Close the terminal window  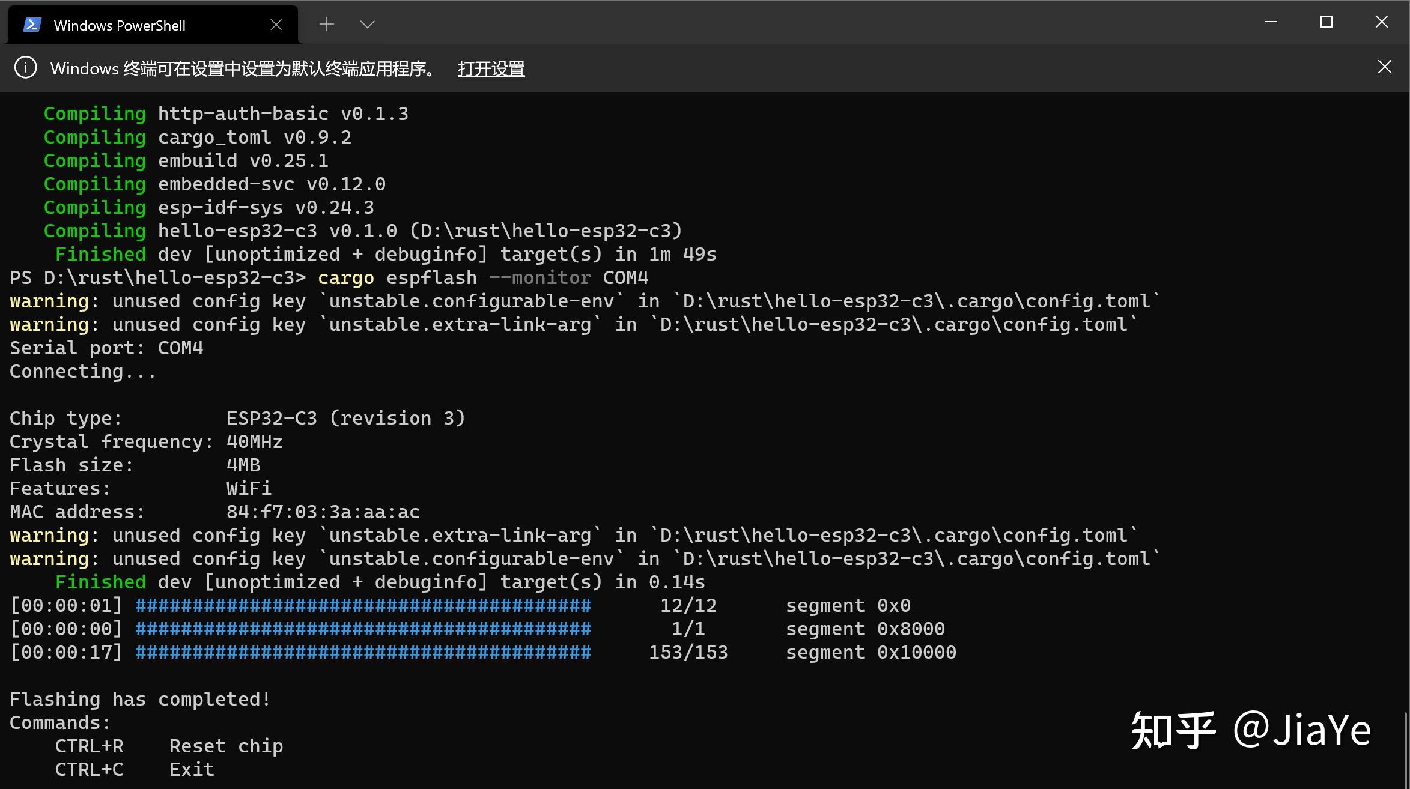click(x=1382, y=22)
